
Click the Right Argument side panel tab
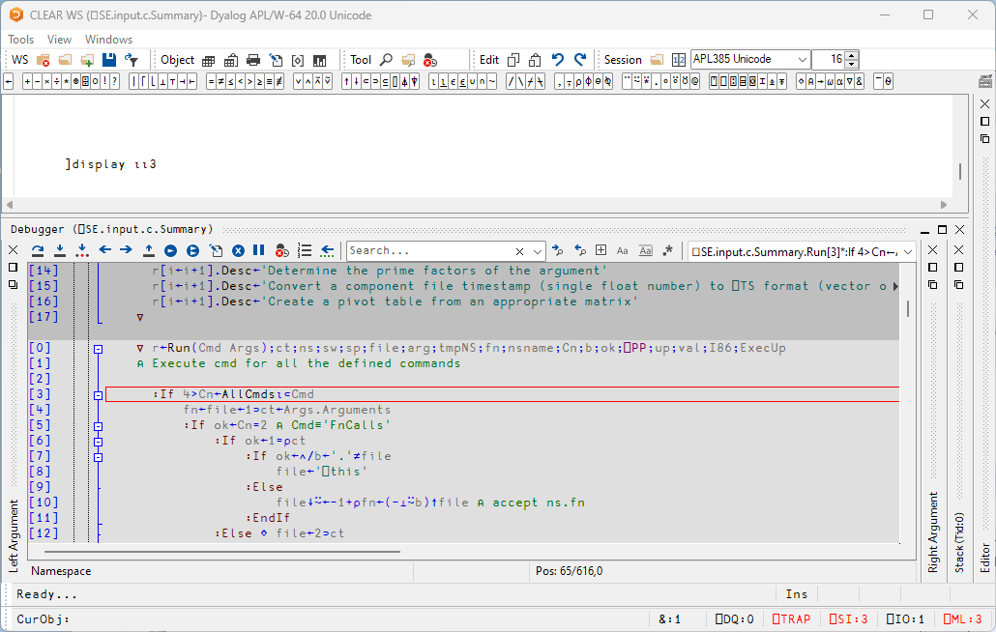click(933, 531)
